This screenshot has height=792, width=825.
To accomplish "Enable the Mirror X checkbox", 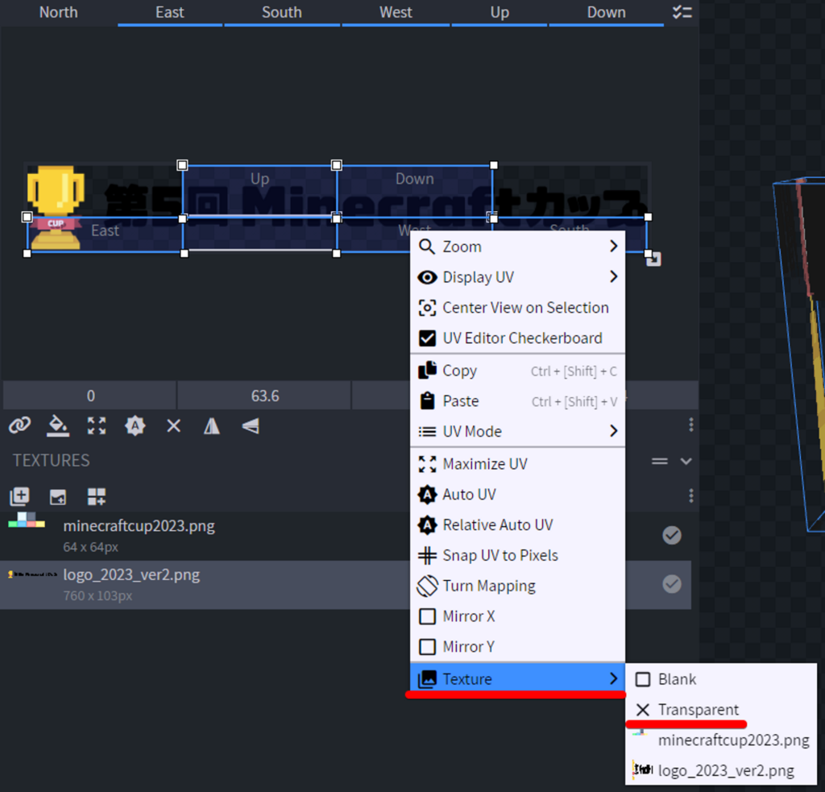I will click(x=428, y=616).
